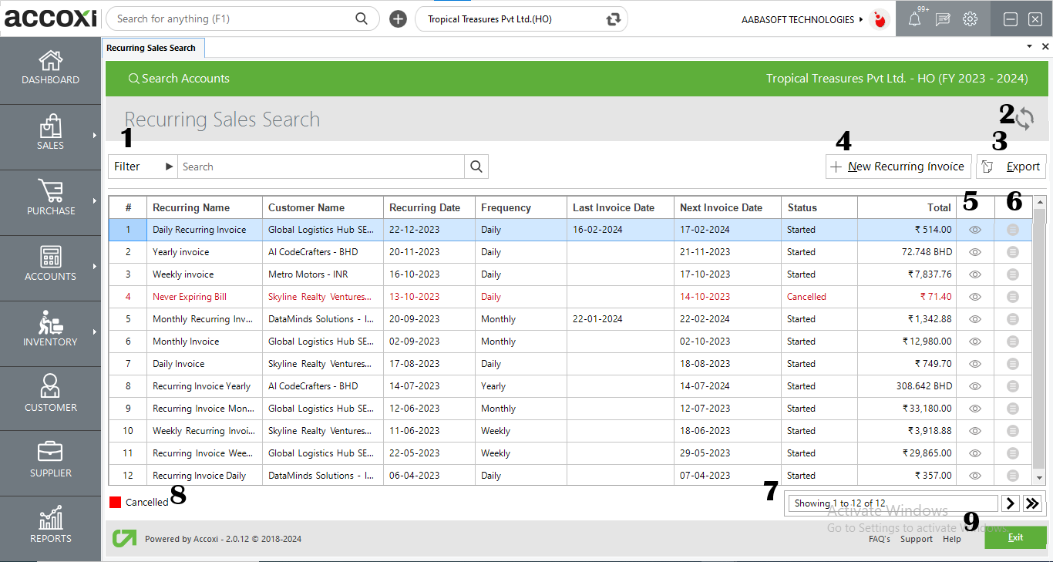View the cancelled Never Expiring Bill details
Image resolution: width=1053 pixels, height=562 pixels.
tap(974, 296)
